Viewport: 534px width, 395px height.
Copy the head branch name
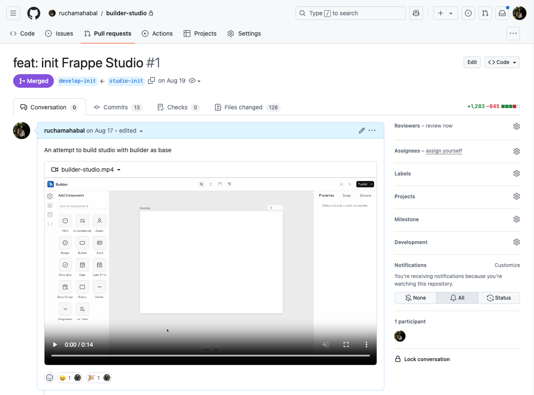pyautogui.click(x=151, y=81)
